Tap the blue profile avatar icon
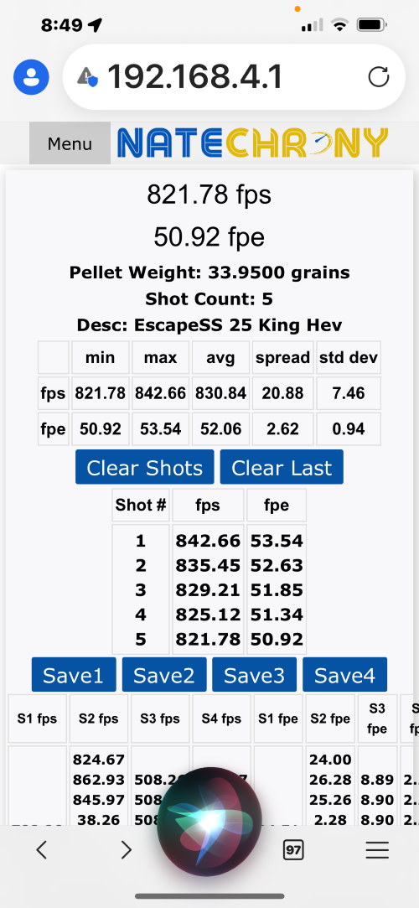The image size is (419, 908). pos(31,77)
